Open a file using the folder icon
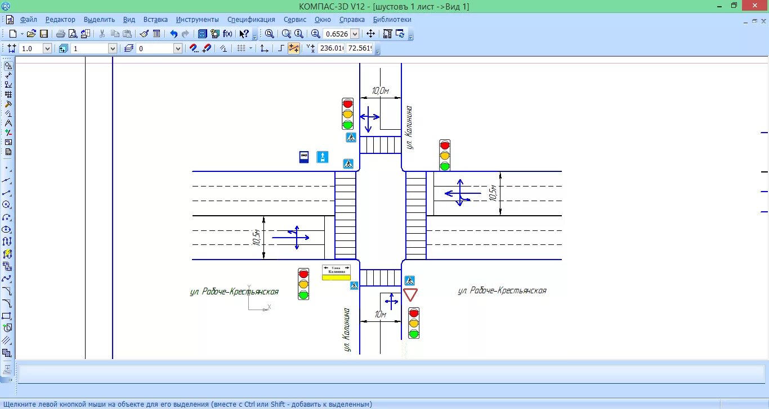Viewport: 769px width, 409px height. (x=32, y=34)
